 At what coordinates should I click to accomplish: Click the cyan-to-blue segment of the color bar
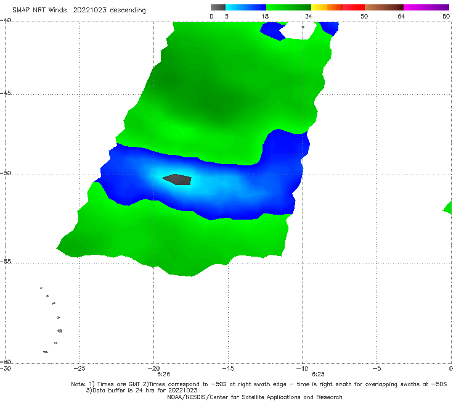(246, 7)
